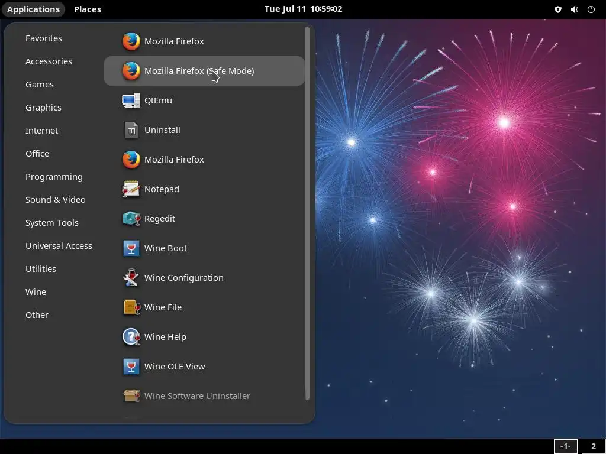Viewport: 606px width, 454px height.
Task: Click the Regedit text label
Action: [160, 219]
